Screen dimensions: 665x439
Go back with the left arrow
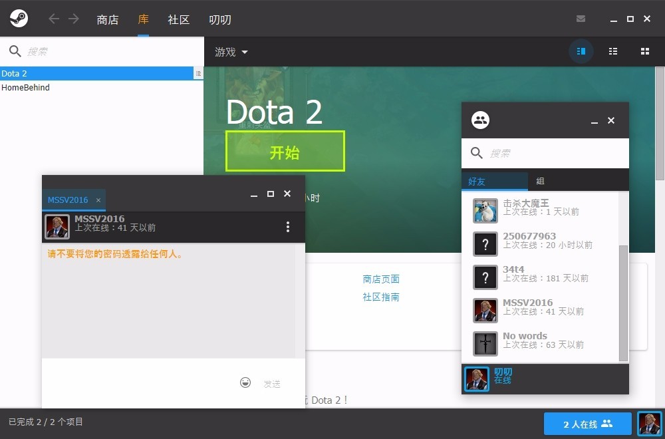click(x=54, y=19)
